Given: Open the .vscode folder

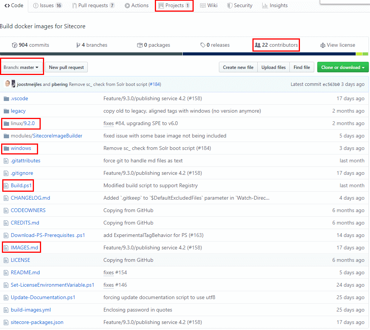Looking at the screenshot, I should click(x=19, y=99).
